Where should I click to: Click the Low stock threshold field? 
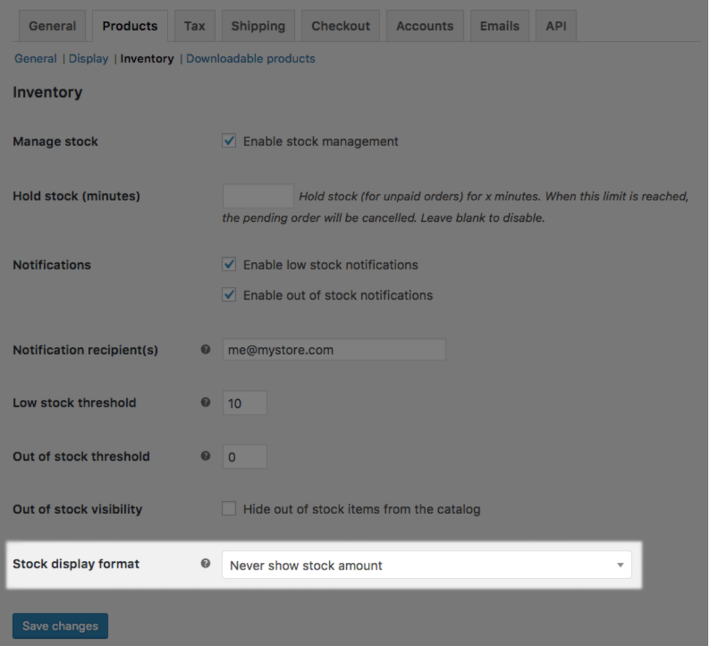[244, 403]
